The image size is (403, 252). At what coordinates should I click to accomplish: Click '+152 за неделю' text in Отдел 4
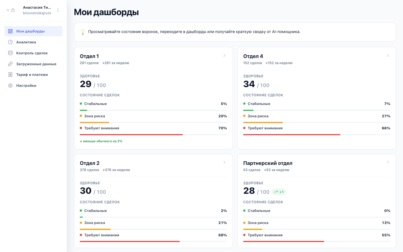pos(279,63)
